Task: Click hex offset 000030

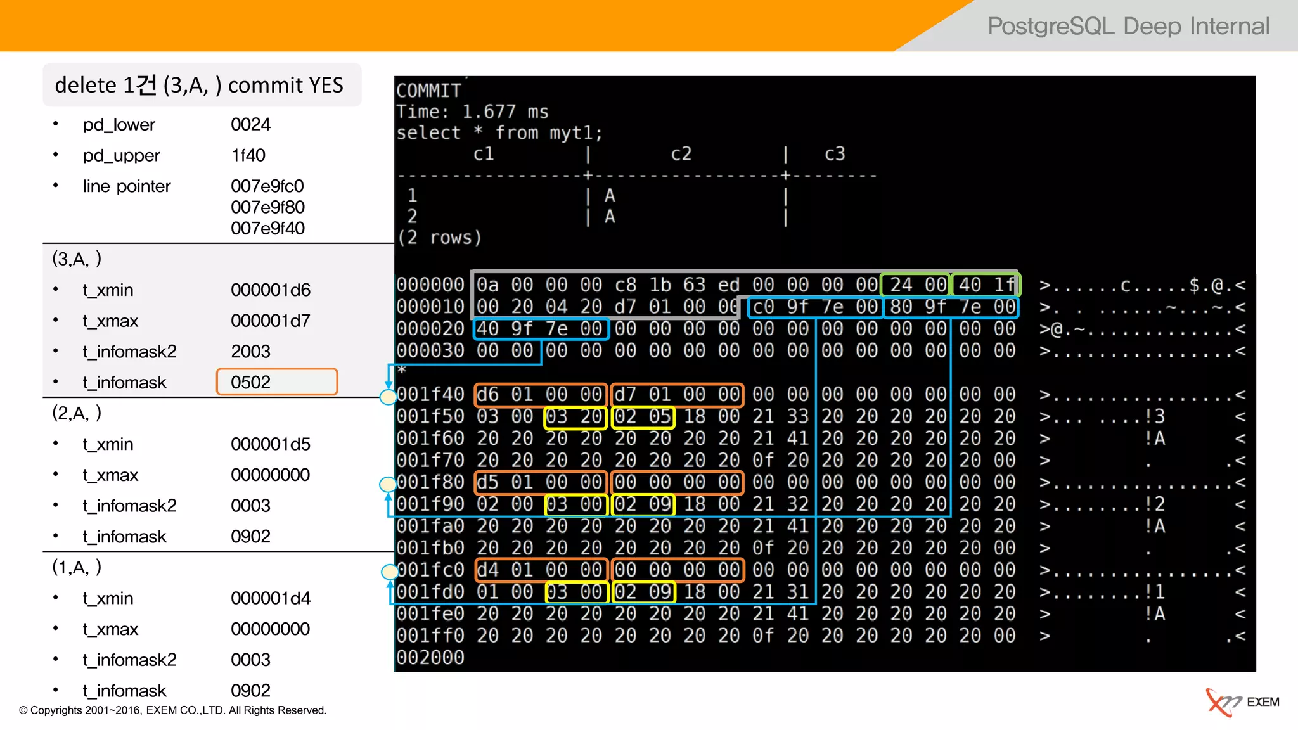Action: (x=431, y=350)
